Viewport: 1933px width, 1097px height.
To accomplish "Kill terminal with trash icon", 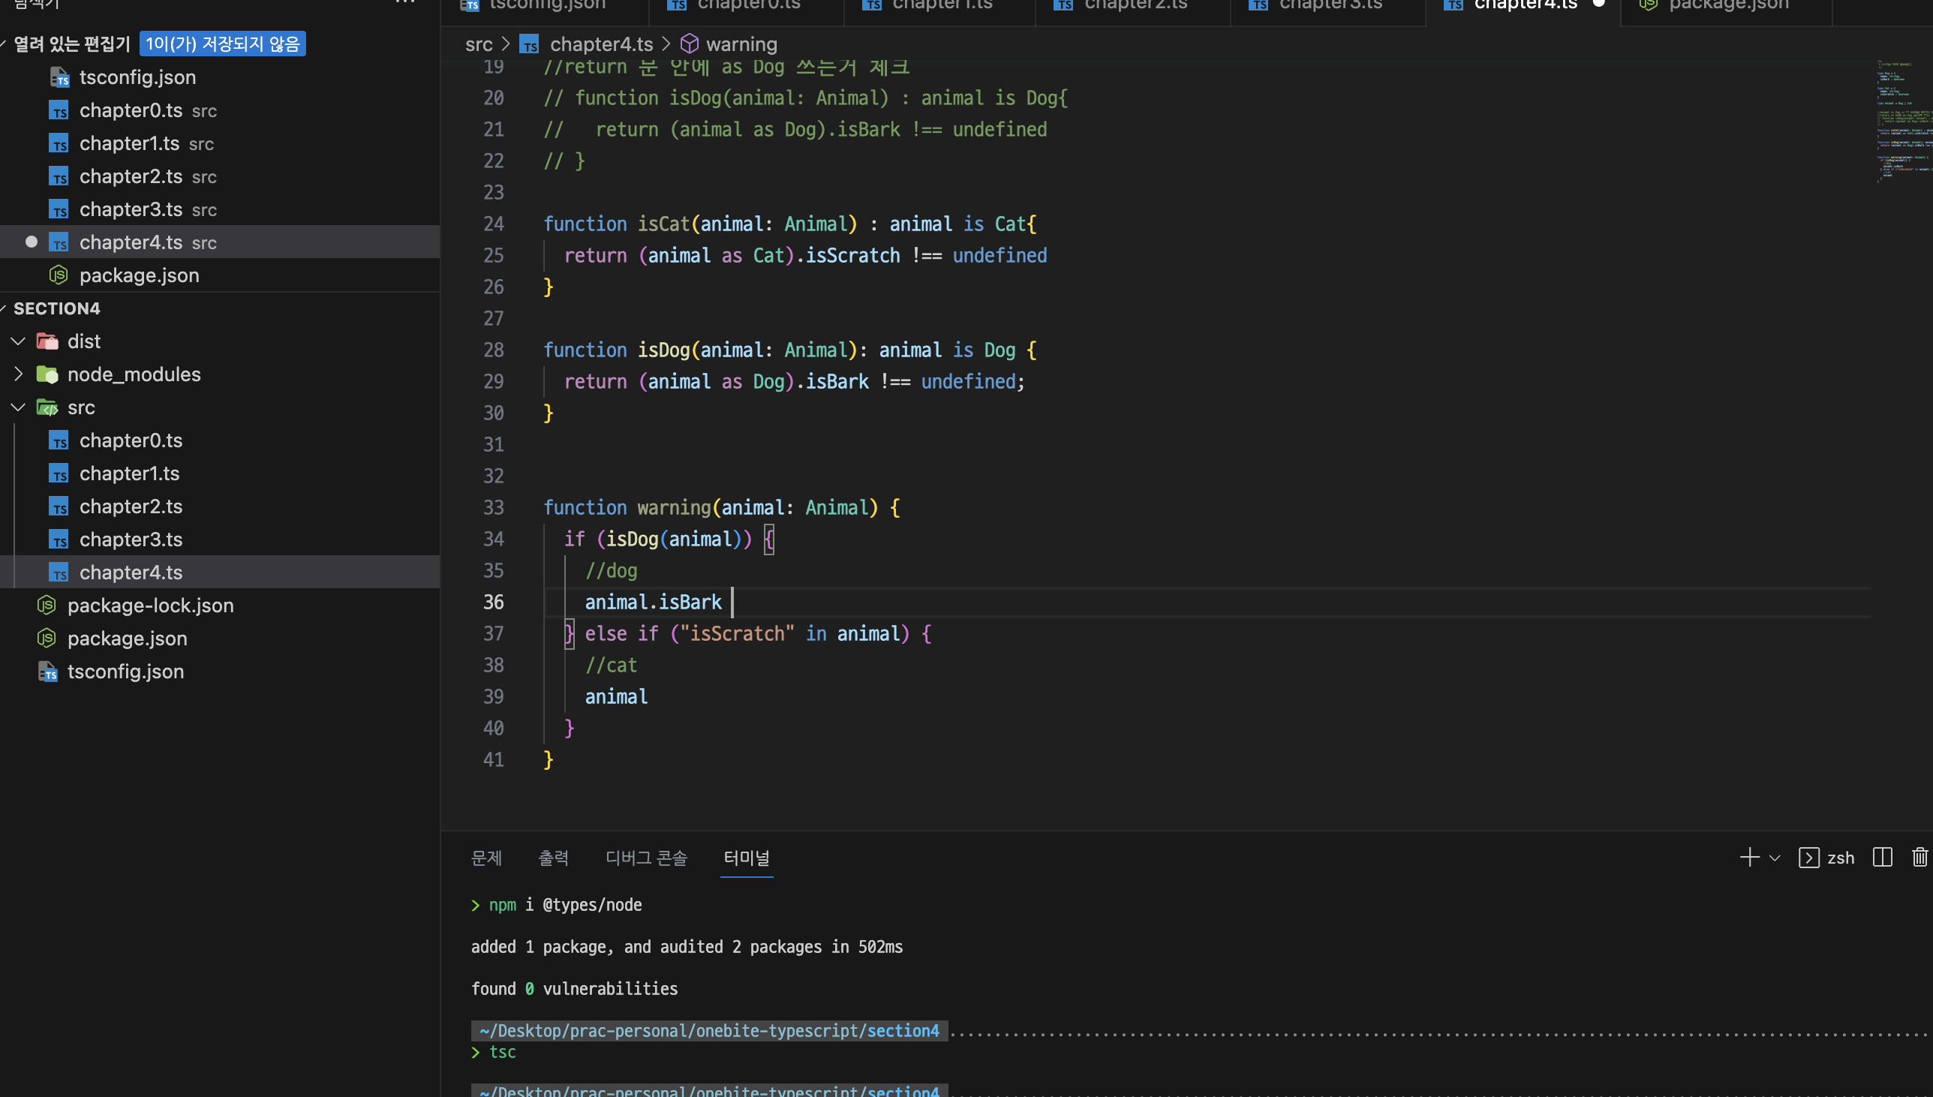I will tap(1919, 858).
